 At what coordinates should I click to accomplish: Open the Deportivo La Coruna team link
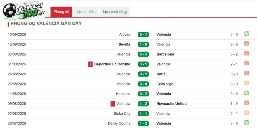[112, 64]
